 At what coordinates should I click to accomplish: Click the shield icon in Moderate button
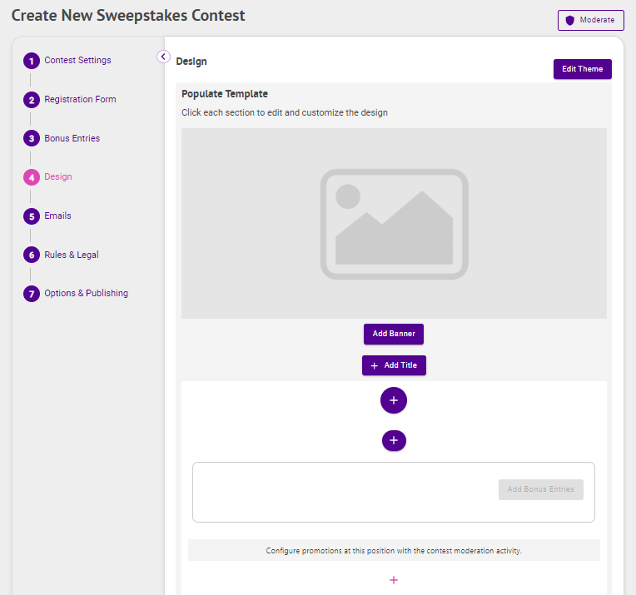point(570,20)
